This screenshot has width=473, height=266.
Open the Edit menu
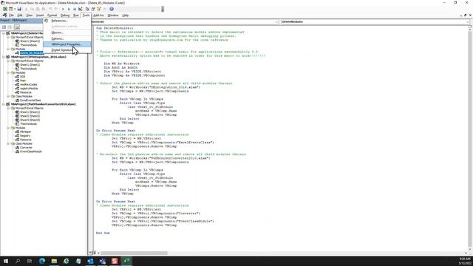click(x=20, y=16)
